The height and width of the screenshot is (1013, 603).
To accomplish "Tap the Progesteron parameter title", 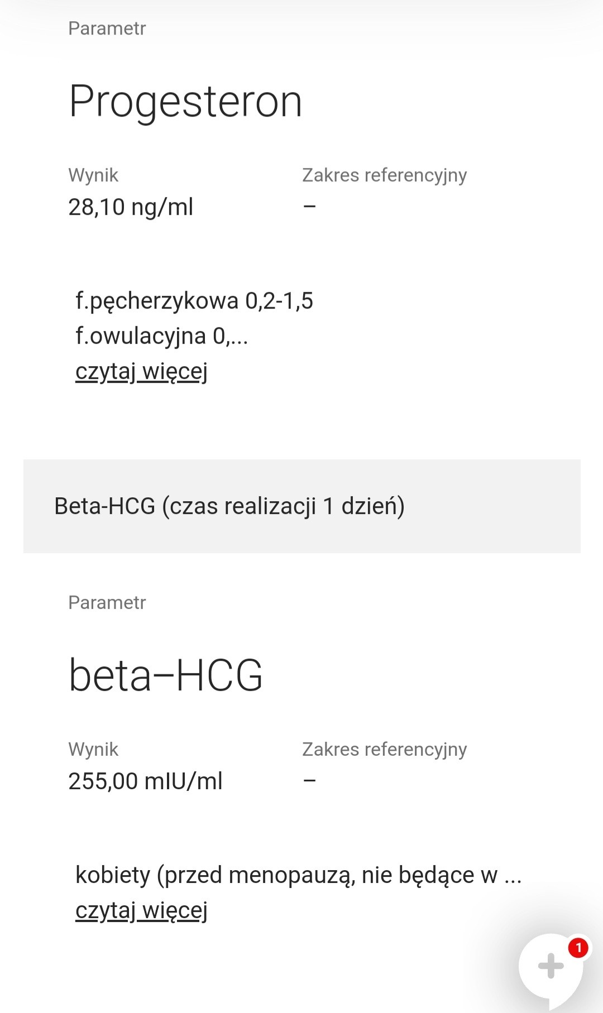I will [185, 102].
